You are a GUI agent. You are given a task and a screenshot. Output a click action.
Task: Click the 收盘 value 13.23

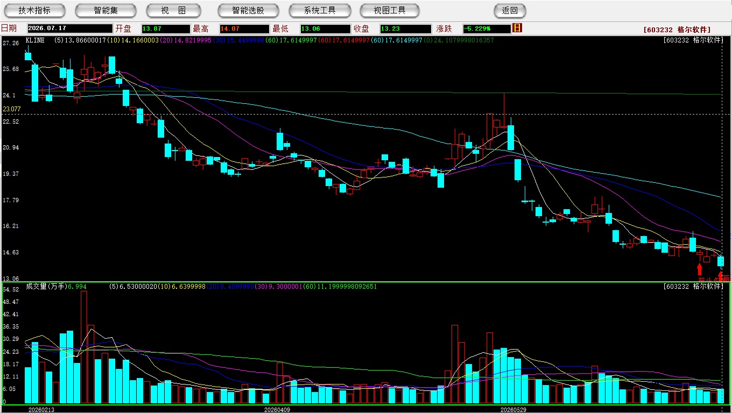405,29
